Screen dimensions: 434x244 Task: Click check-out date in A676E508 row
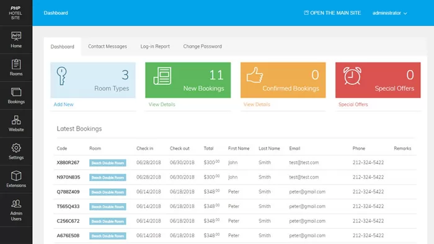coord(182,236)
